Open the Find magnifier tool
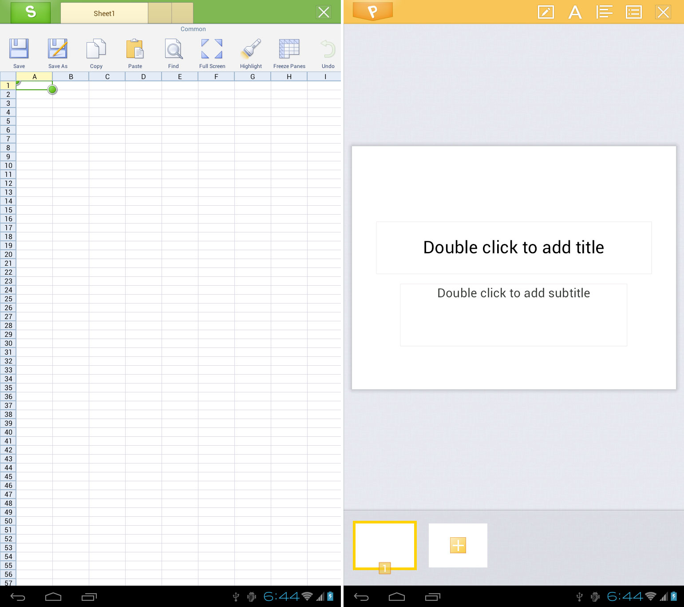 tap(174, 49)
